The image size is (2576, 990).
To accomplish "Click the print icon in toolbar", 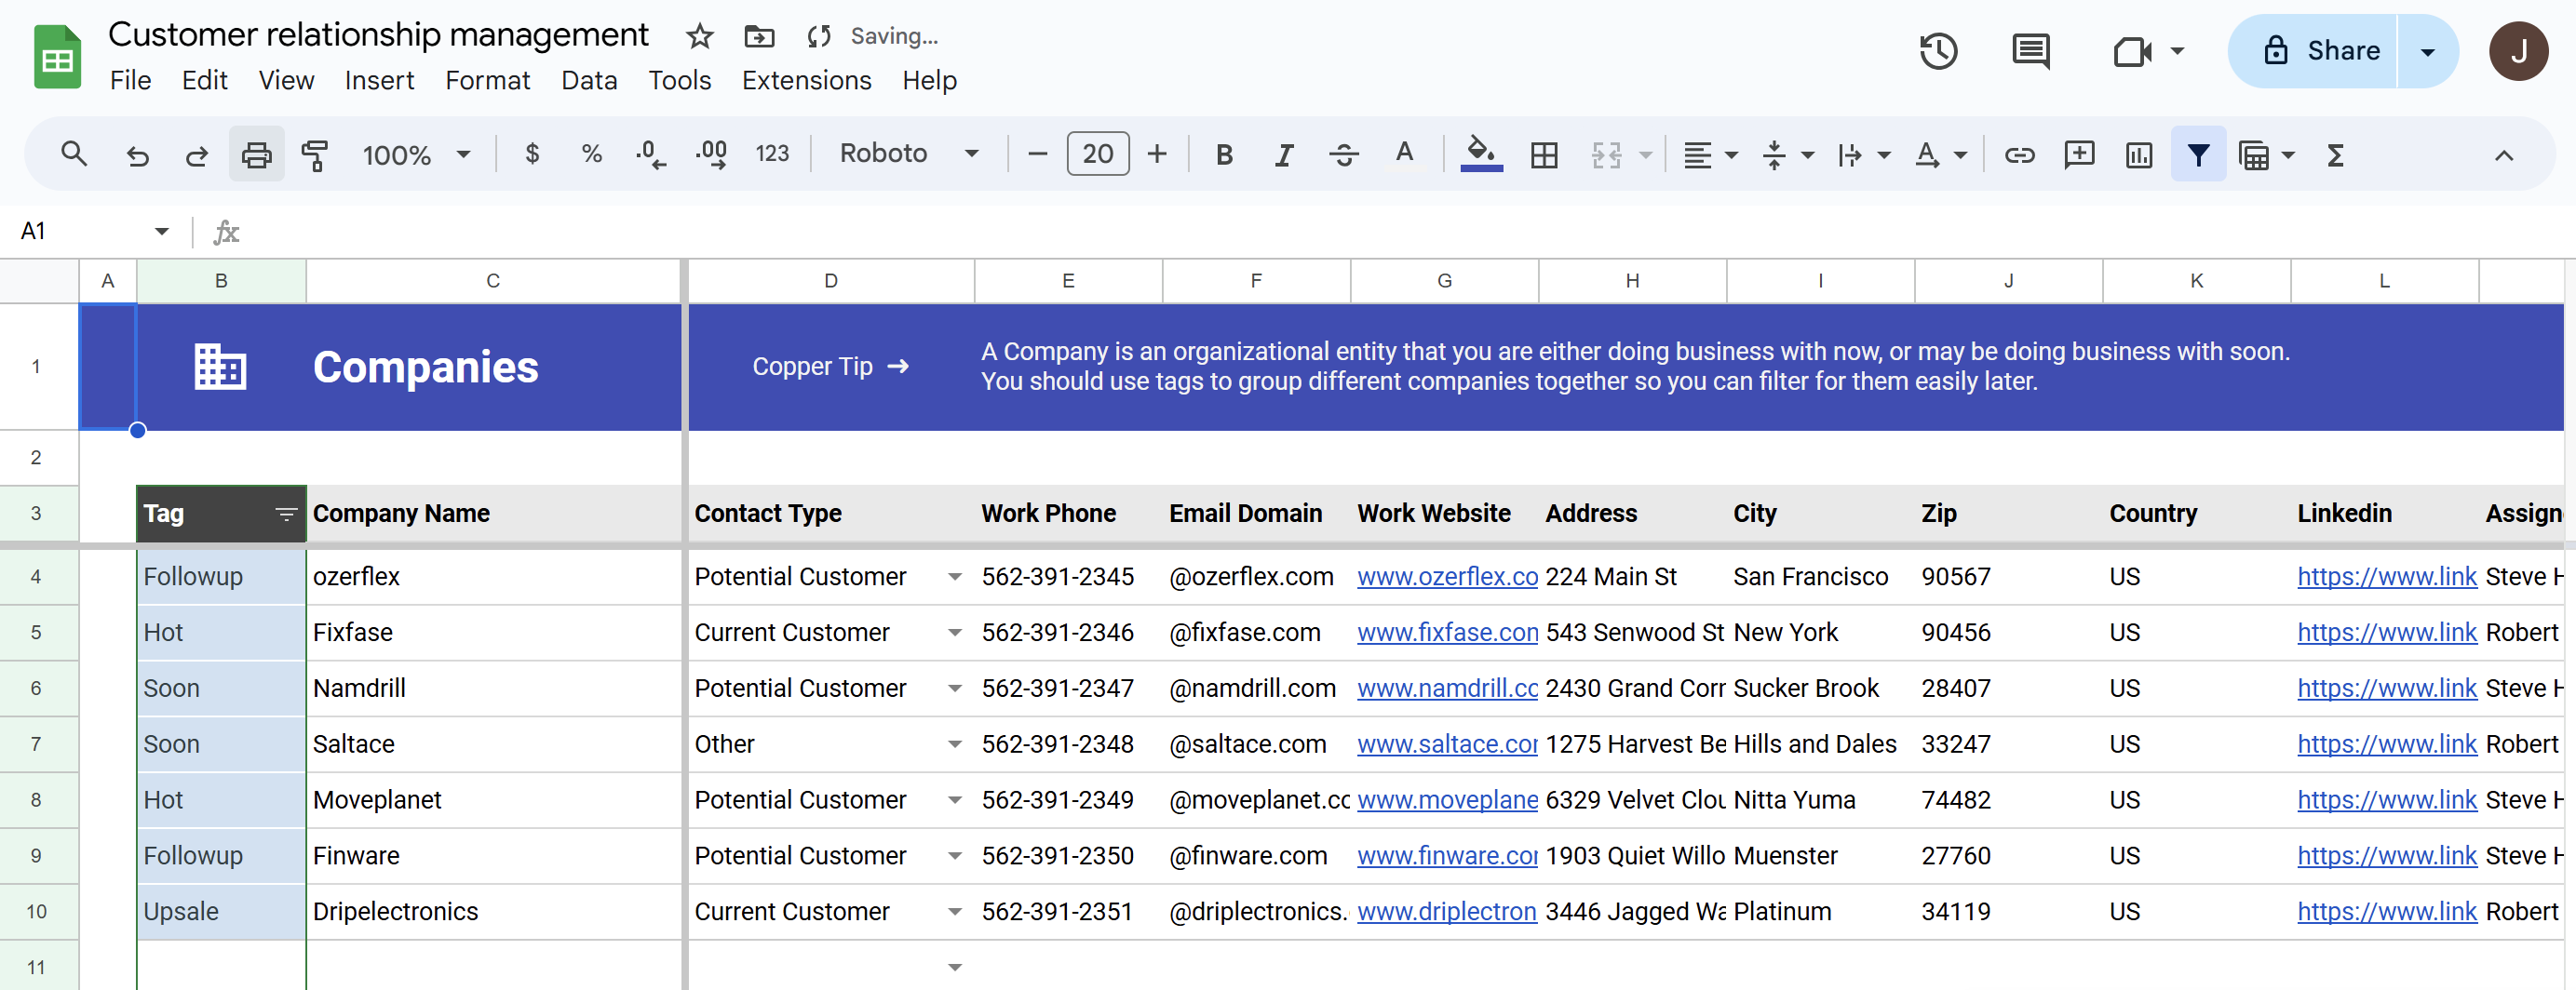I will coord(256,154).
